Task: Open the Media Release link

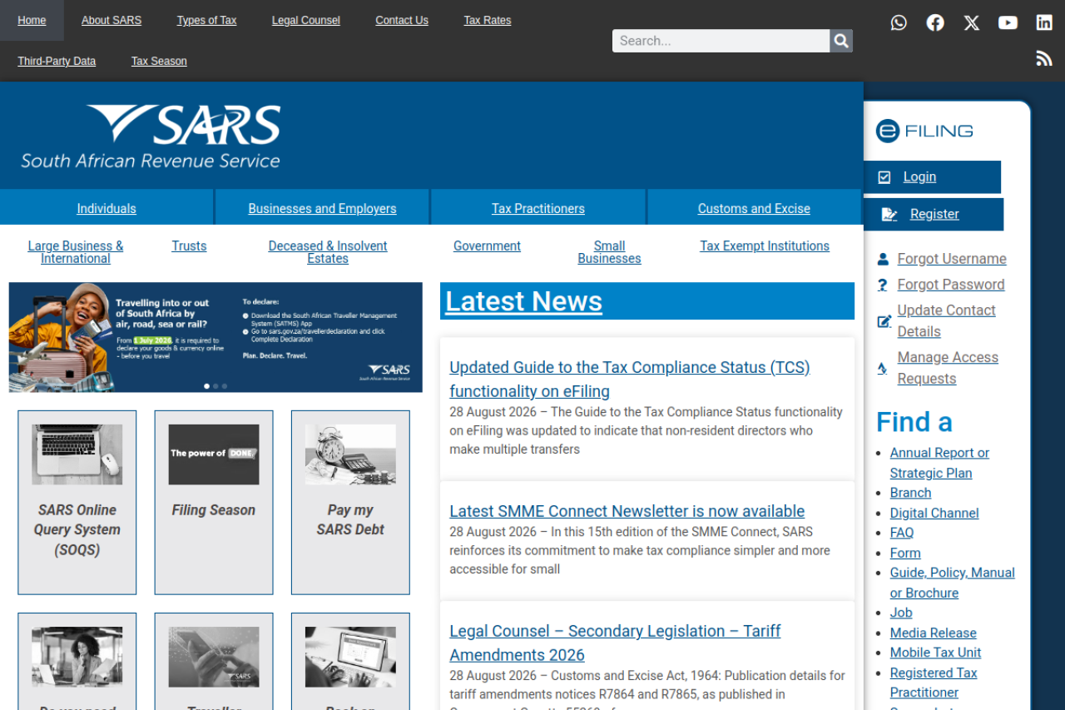Action: (x=934, y=633)
